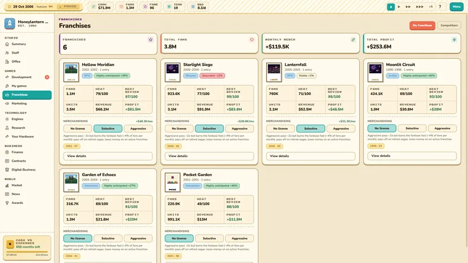Set Hollow Meridian merchandising to Aggressive
The height and width of the screenshot is (263, 468).
[x=138, y=129]
